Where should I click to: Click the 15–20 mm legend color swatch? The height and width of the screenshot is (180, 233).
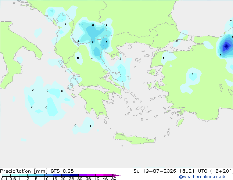[x=57, y=175]
